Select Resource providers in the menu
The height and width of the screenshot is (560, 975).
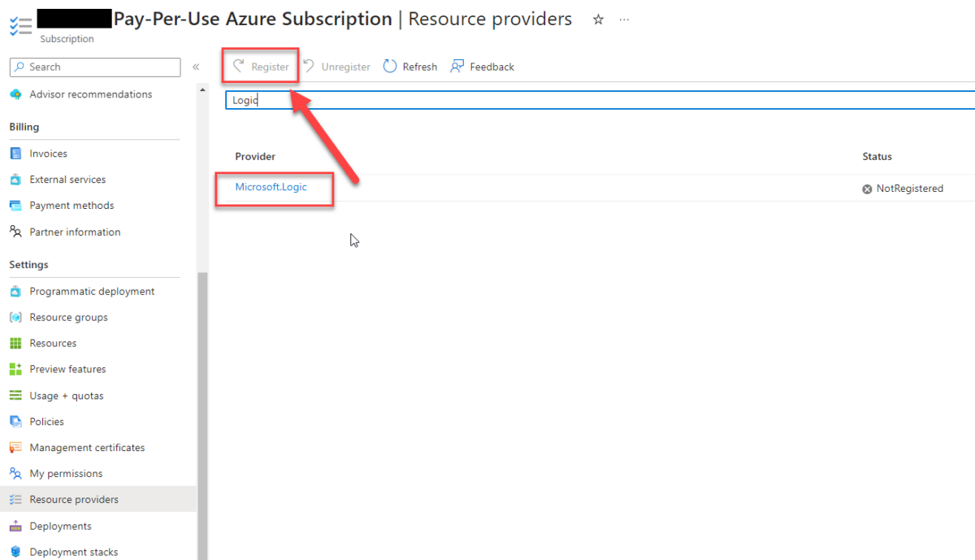[x=73, y=500]
